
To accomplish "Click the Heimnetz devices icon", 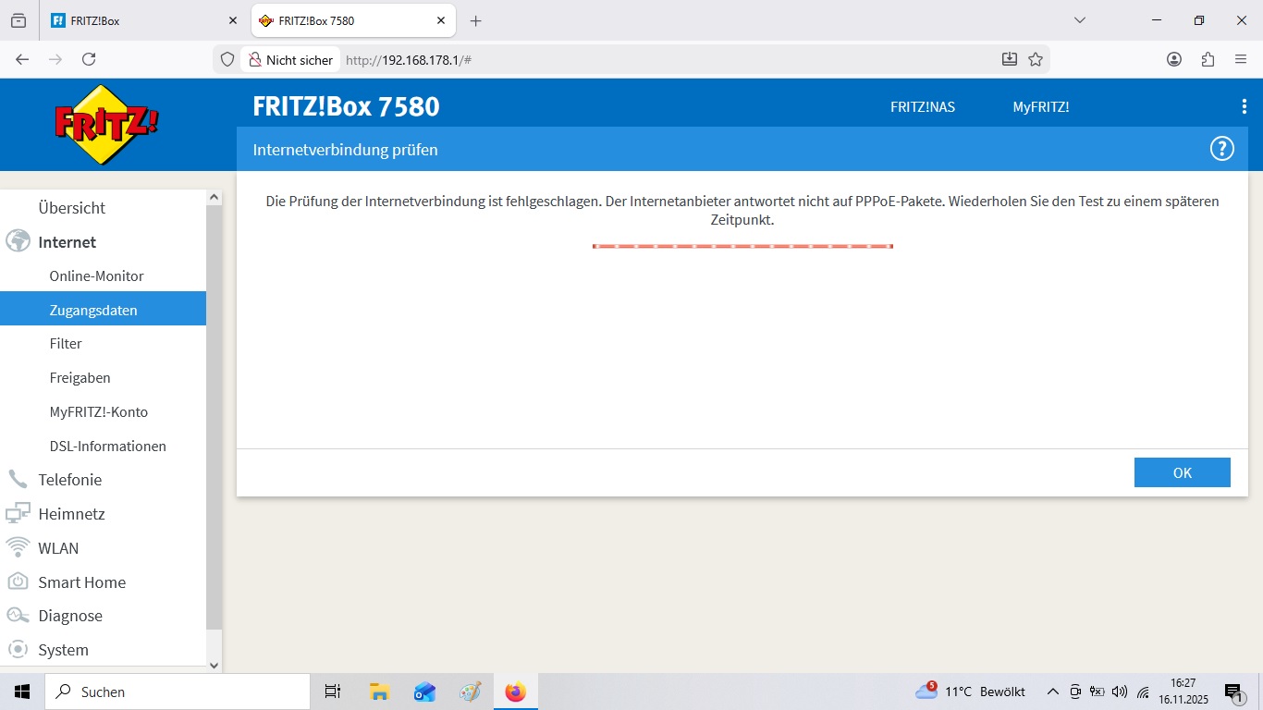I will click(x=18, y=513).
